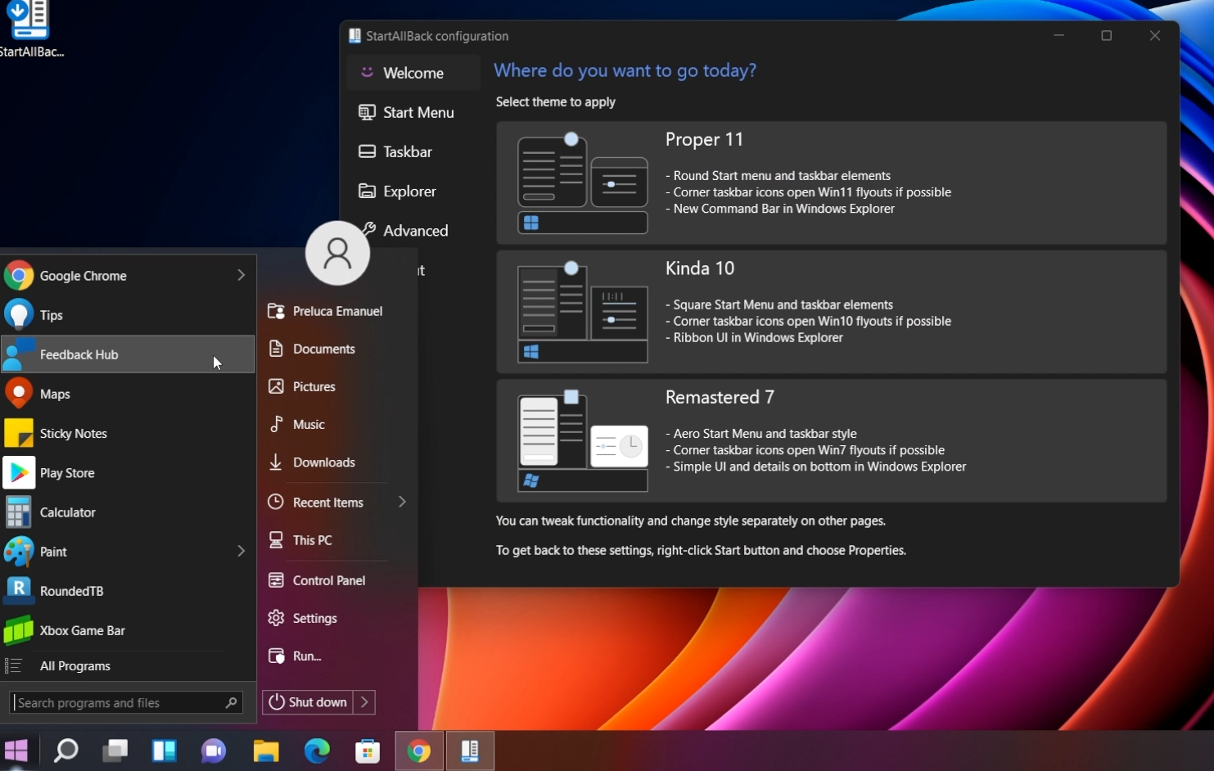This screenshot has height=771, width=1214.
Task: Open Feedback Hub from the Start menu
Action: (x=79, y=354)
